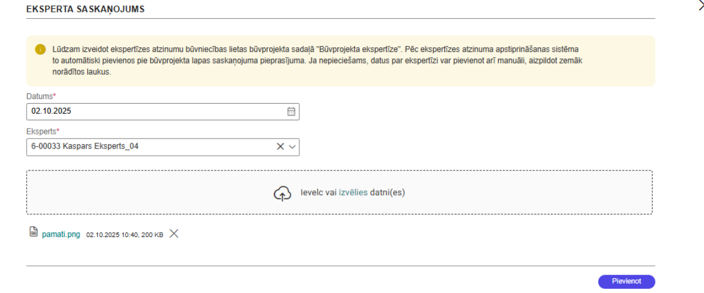Remove the pamati.png attachment
This screenshot has height=293, width=704.
coord(173,233)
